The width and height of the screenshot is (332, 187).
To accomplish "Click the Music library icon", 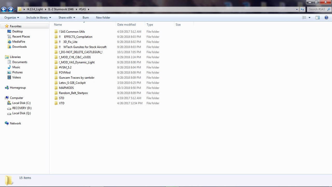I will click(9, 67).
